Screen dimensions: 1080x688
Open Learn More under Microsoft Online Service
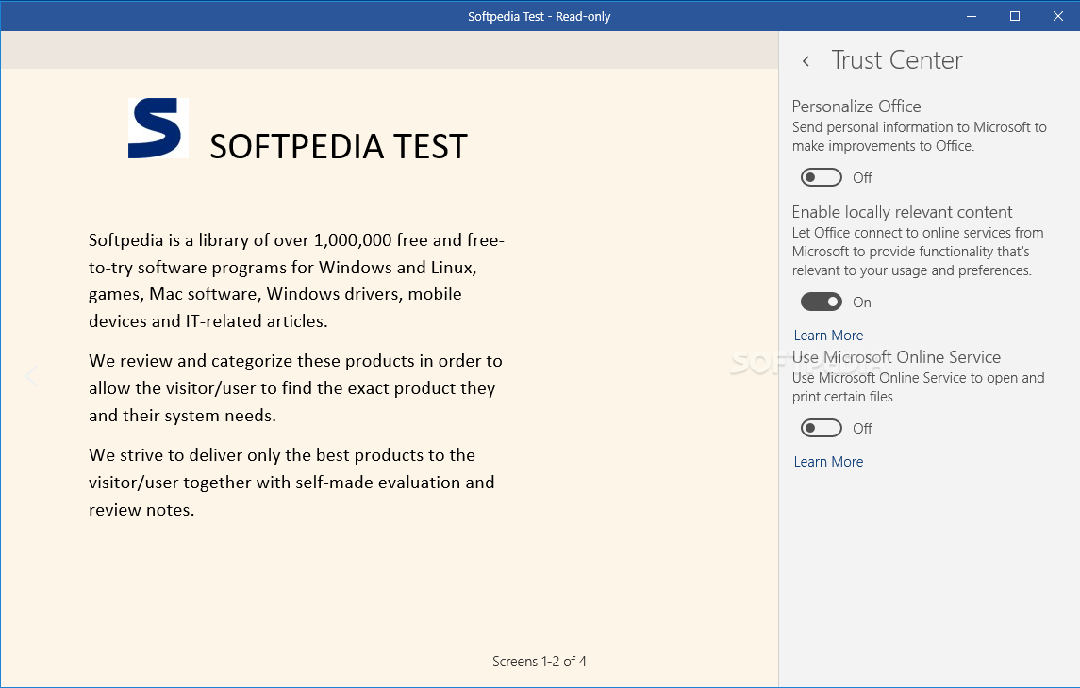[x=828, y=462]
